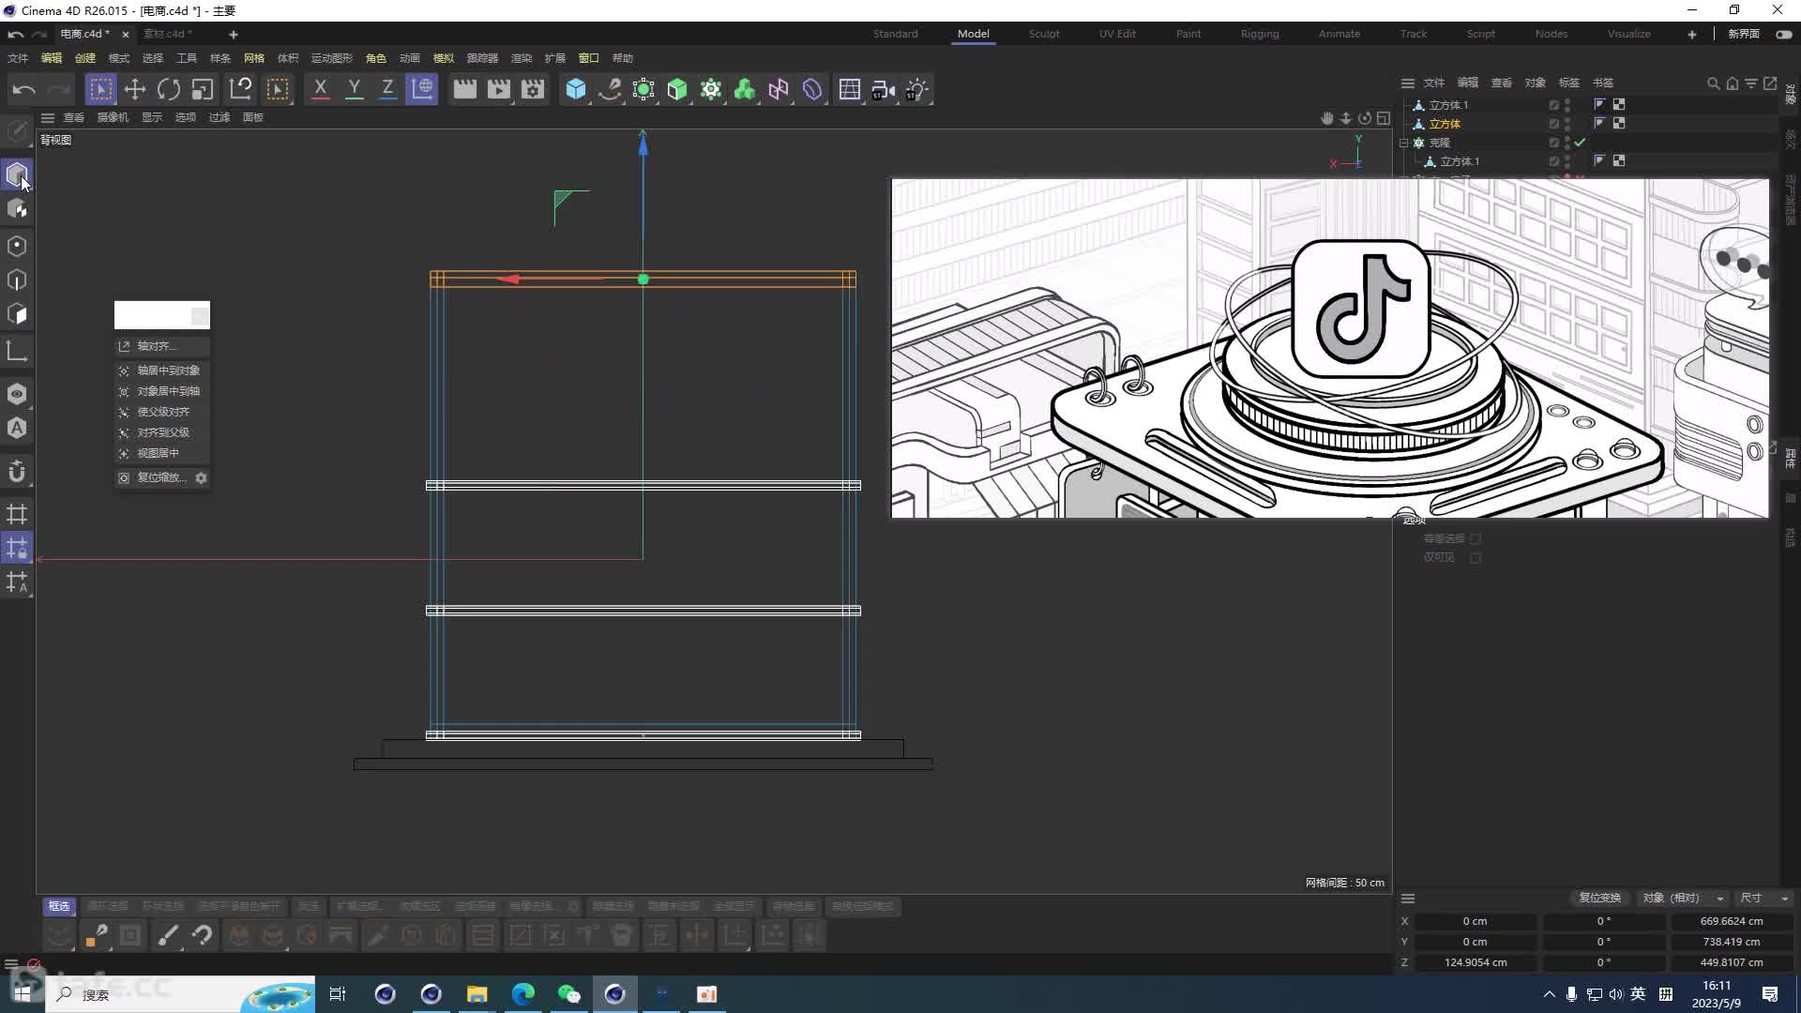Open the 文件 menu in main menu bar
The width and height of the screenshot is (1801, 1013).
click(x=18, y=58)
